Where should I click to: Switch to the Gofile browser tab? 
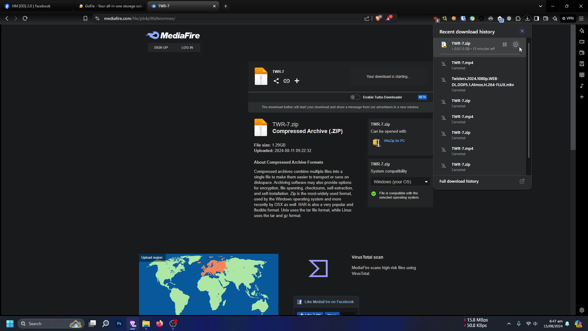(111, 6)
